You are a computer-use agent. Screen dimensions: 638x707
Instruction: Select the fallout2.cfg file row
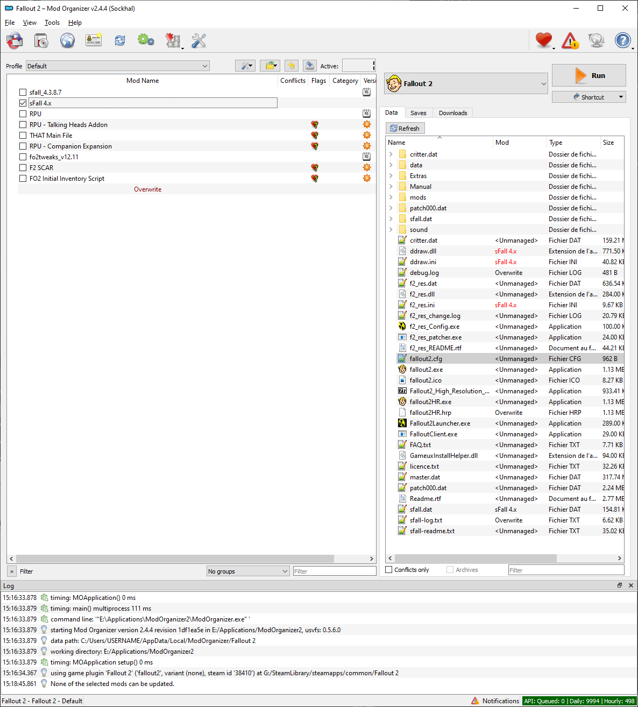click(505, 359)
